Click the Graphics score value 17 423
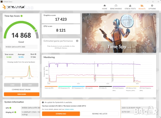Screen dimensions: 161x118 (x=61, y=19)
